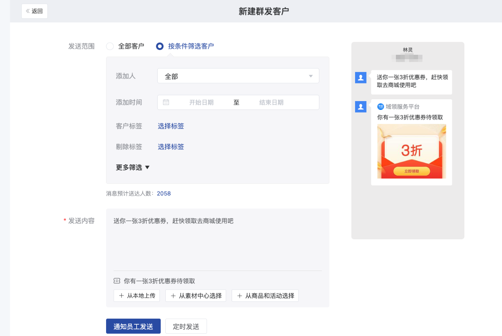The height and width of the screenshot is (336, 502).
Task: Click the 域领服务平台 logo icon in preview
Action: point(380,107)
